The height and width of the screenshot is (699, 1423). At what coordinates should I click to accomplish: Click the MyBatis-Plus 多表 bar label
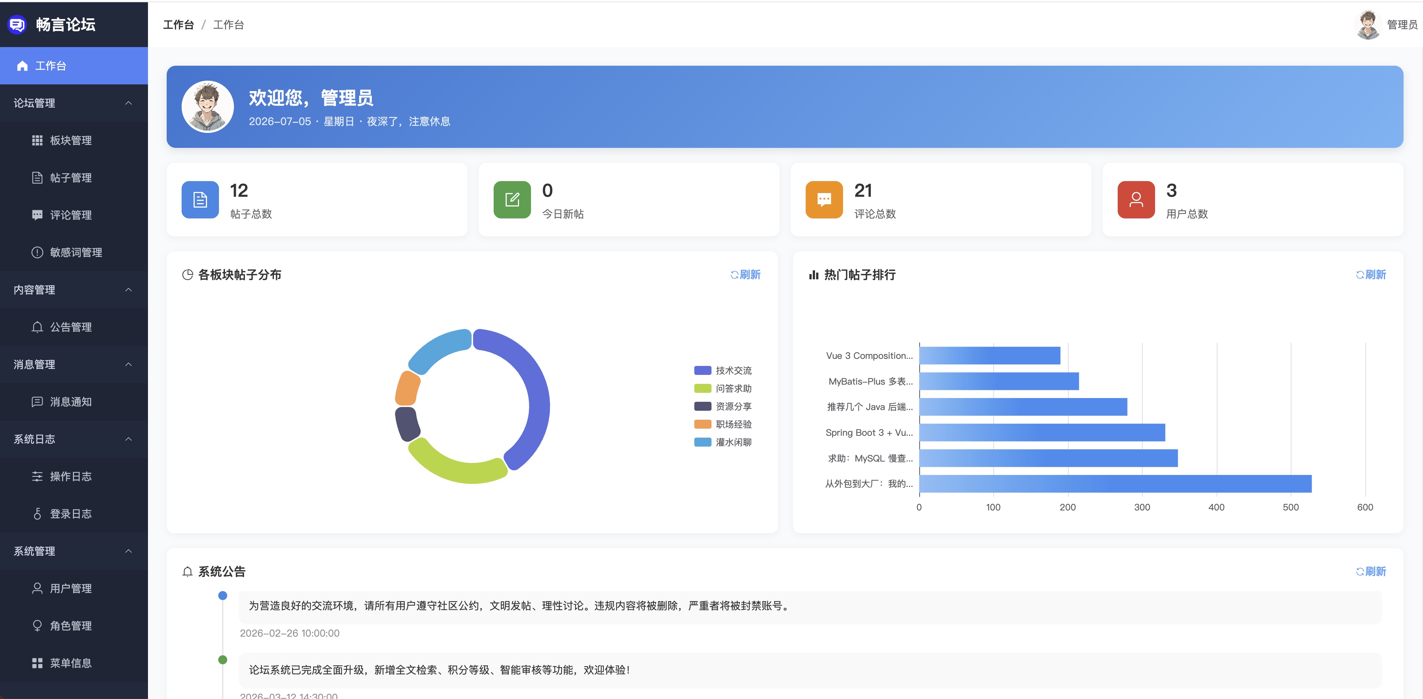[871, 382]
